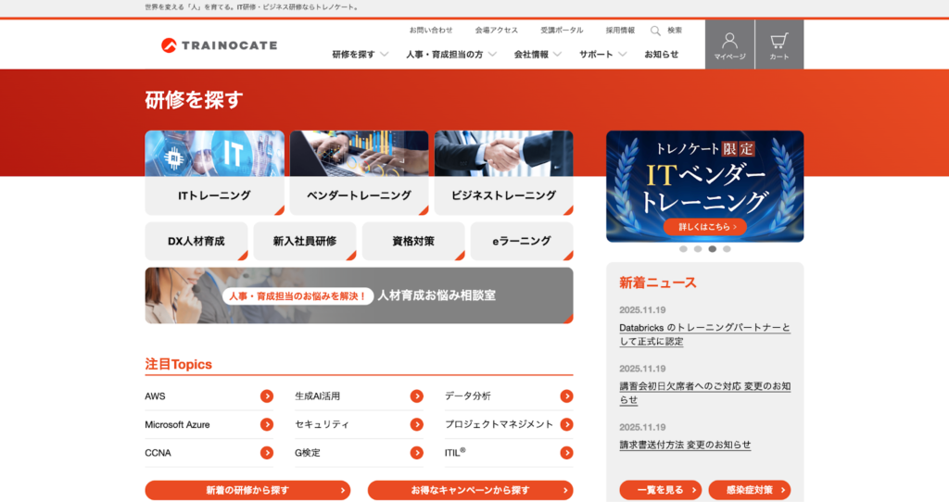
Task: Expand the 人事・育成担当の方 menu chevron
Action: [x=492, y=55]
